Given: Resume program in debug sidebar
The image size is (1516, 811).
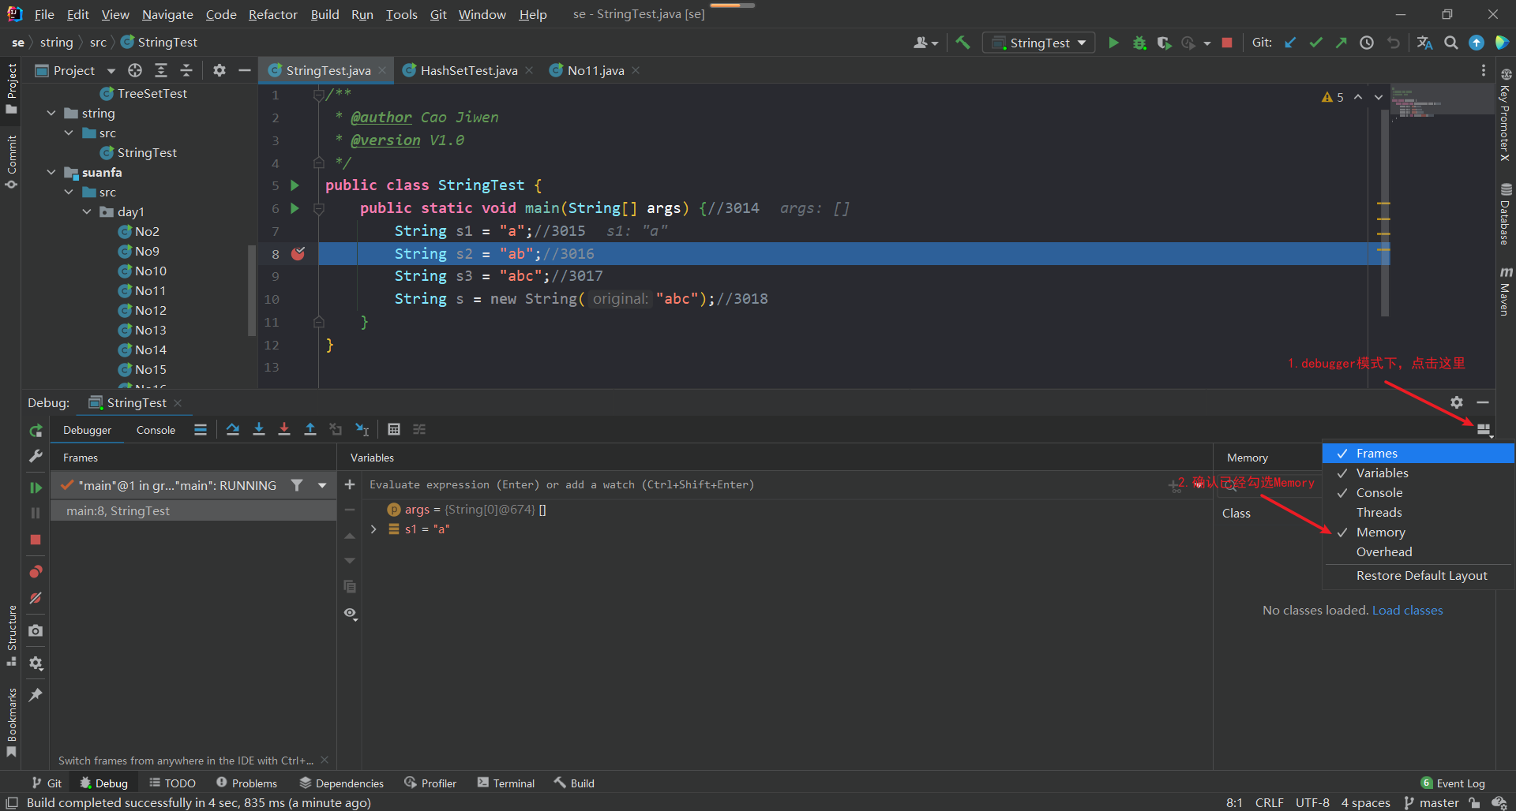Looking at the screenshot, I should click(36, 488).
